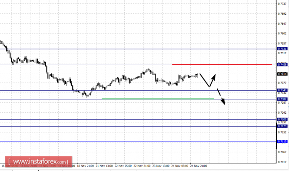289x171 pixels.
Task: Click the 24 Nov 05:00 time label
Action: point(180,166)
